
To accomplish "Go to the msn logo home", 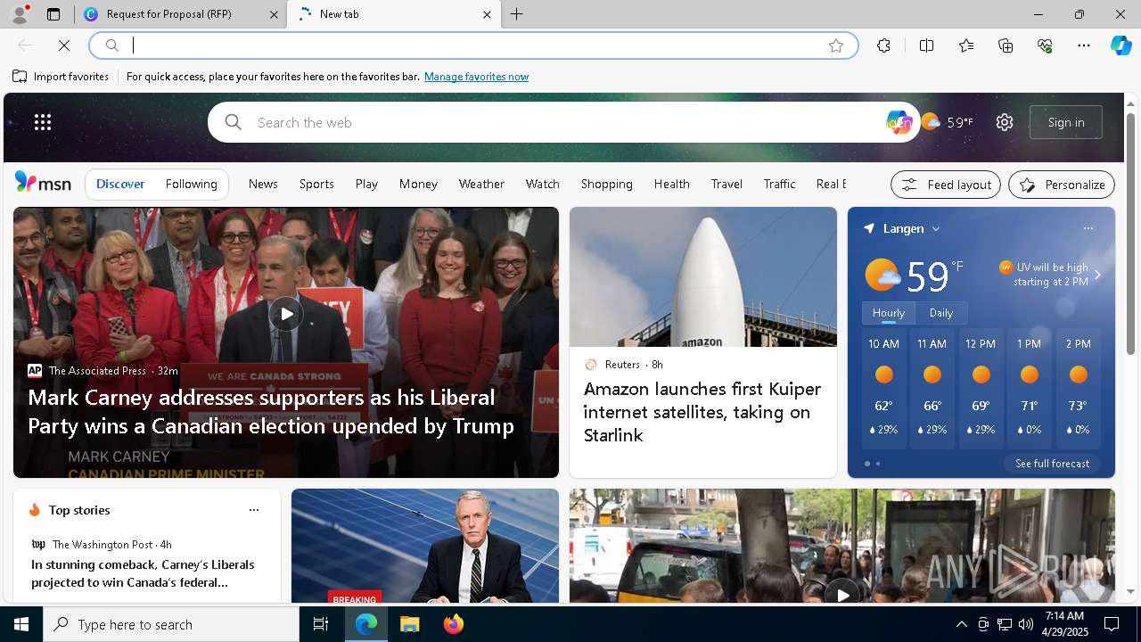I will pos(43,183).
